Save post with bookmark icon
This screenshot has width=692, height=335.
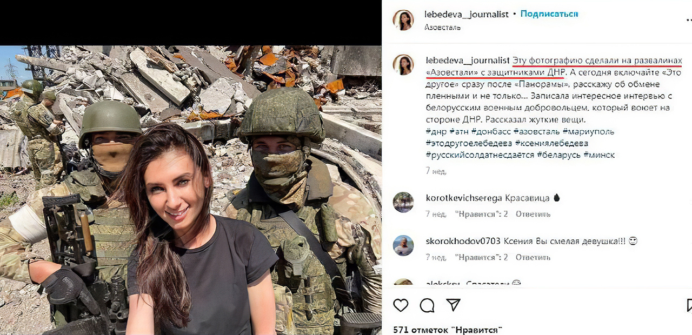coord(689,305)
